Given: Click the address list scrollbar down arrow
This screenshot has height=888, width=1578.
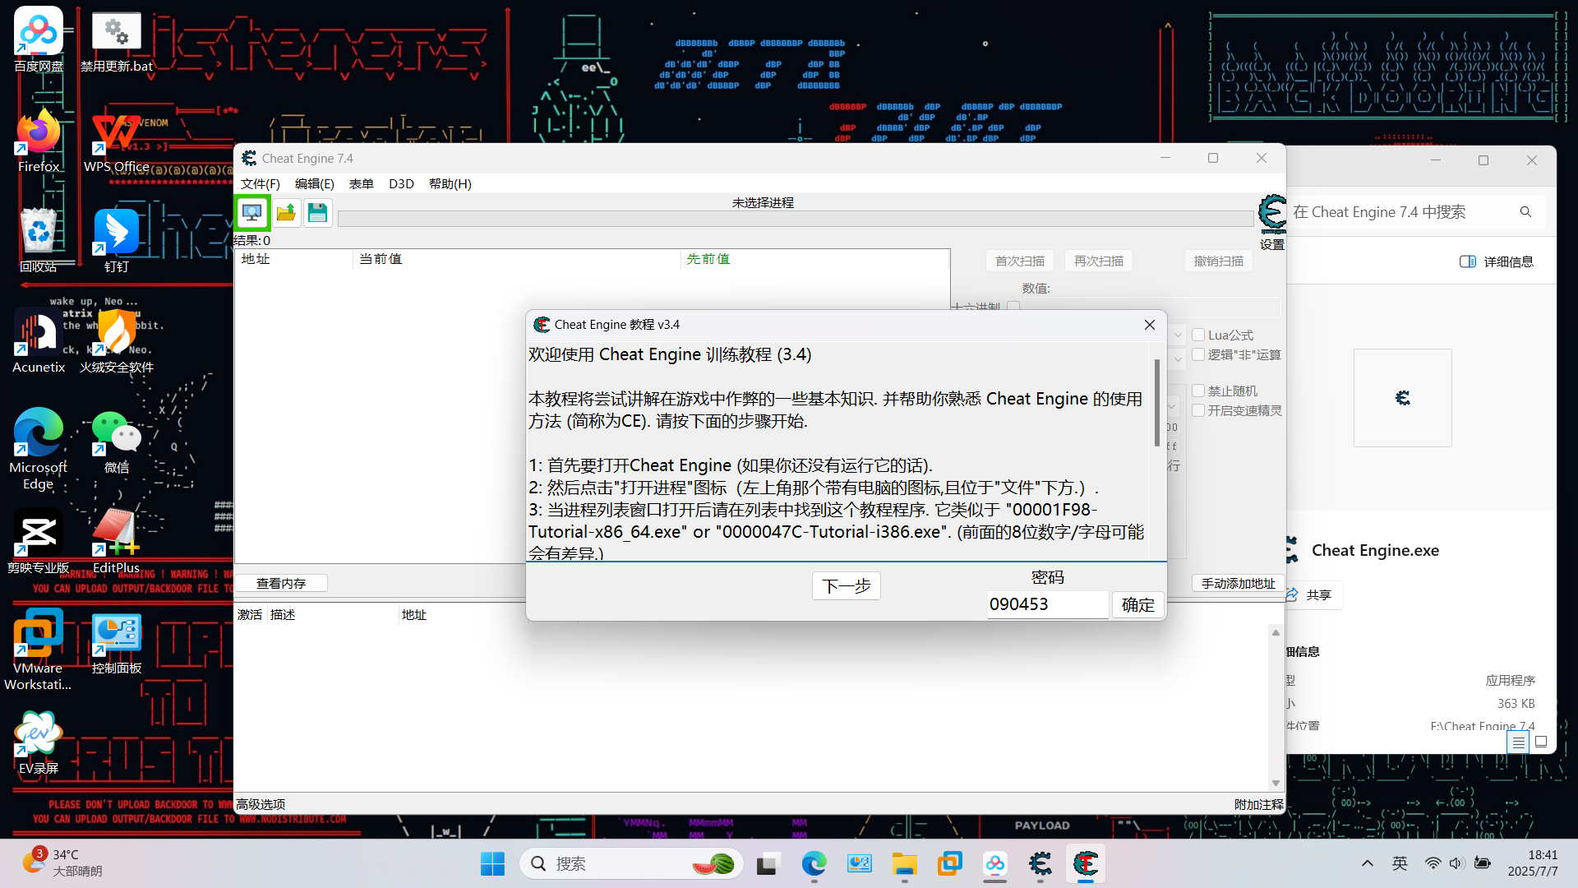Looking at the screenshot, I should coord(1276,784).
